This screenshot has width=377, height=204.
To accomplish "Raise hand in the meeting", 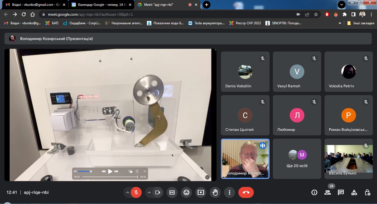I will coord(215,192).
